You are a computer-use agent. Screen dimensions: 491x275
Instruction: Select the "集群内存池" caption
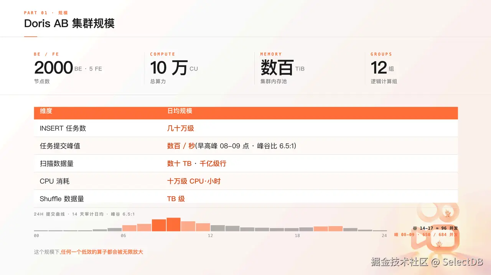274,81
